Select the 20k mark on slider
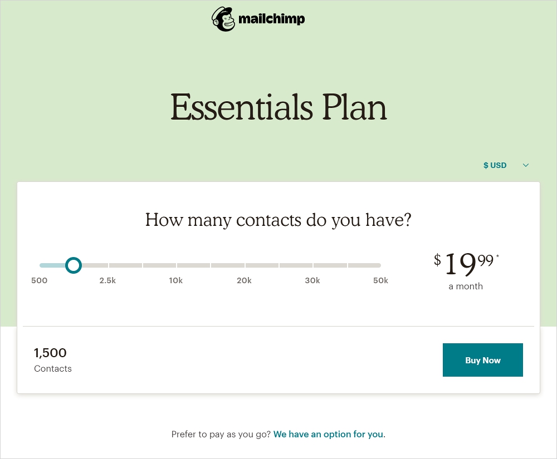 click(244, 280)
